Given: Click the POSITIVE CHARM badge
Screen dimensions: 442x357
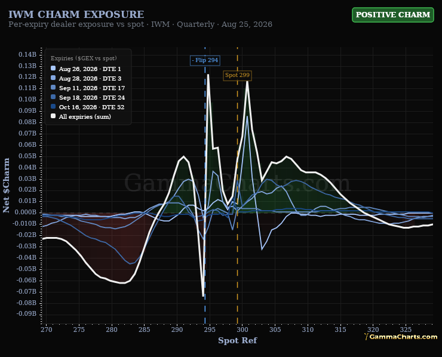Looking at the screenshot, I should (x=392, y=15).
